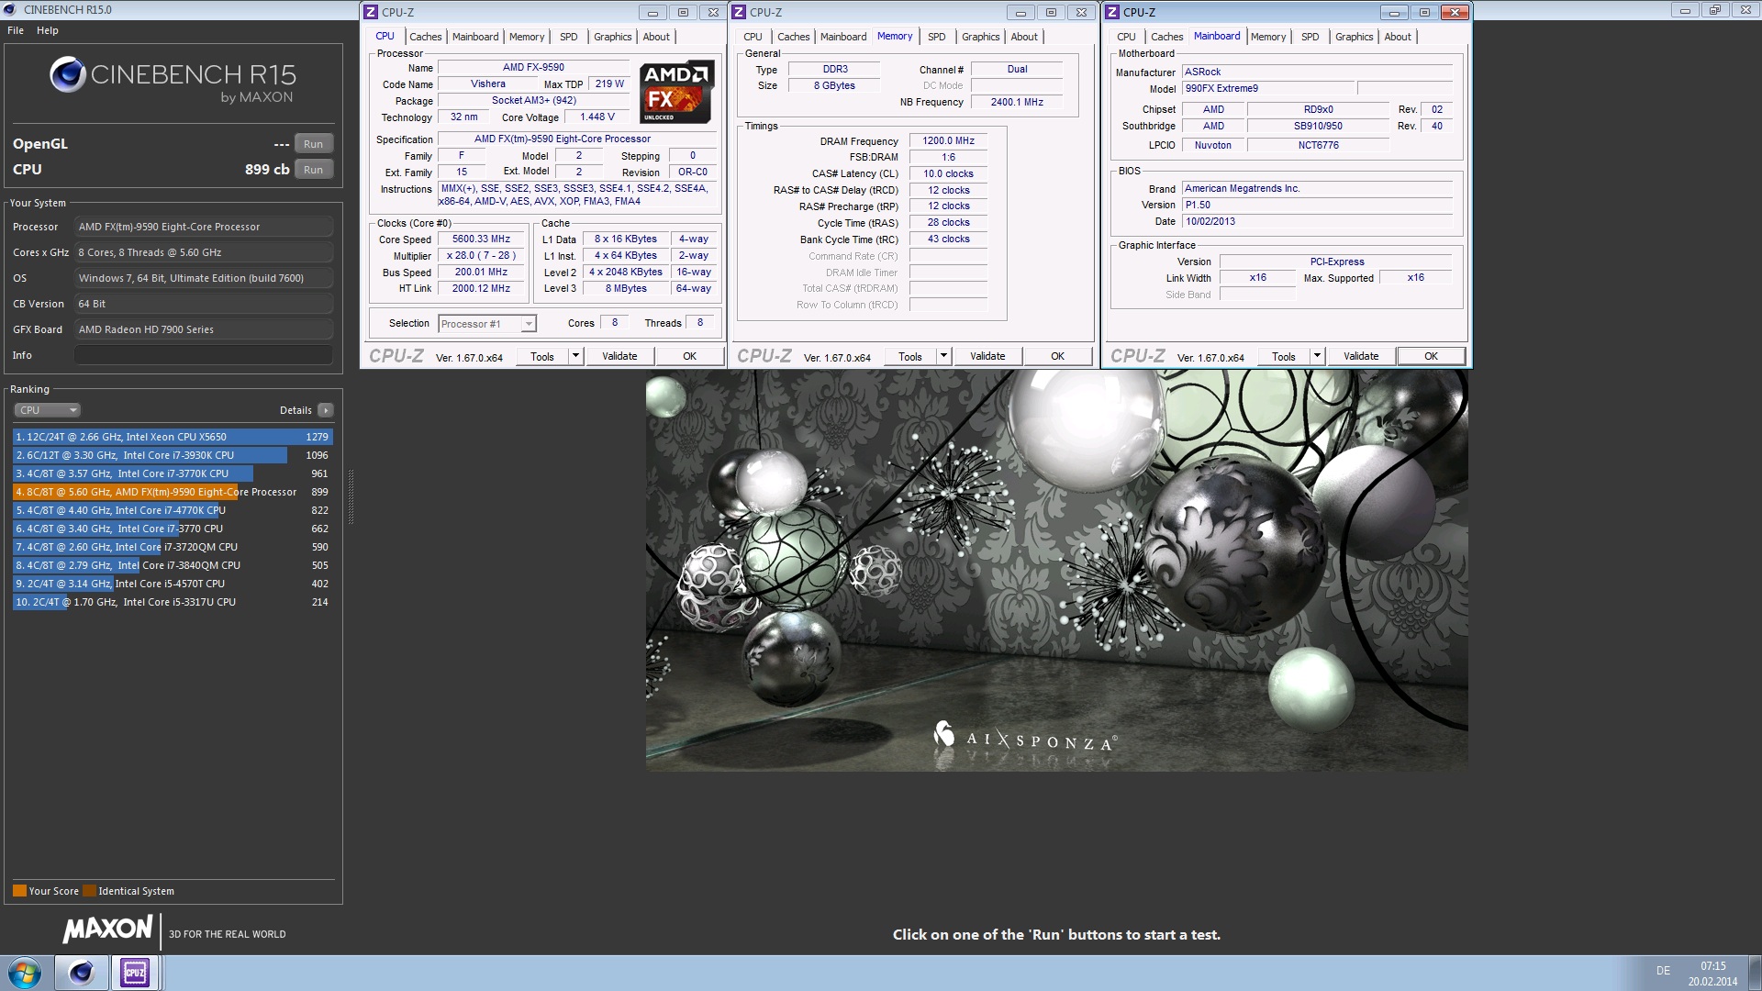Click the CPU-Z title icon of first window
Viewport: 1762px width, 991px height.
(x=371, y=12)
